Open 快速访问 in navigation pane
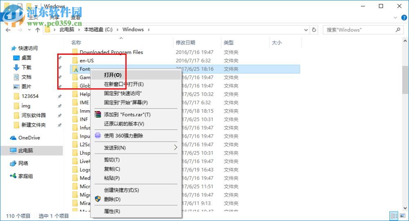Viewport: 409px width, 221px height. 28,48
